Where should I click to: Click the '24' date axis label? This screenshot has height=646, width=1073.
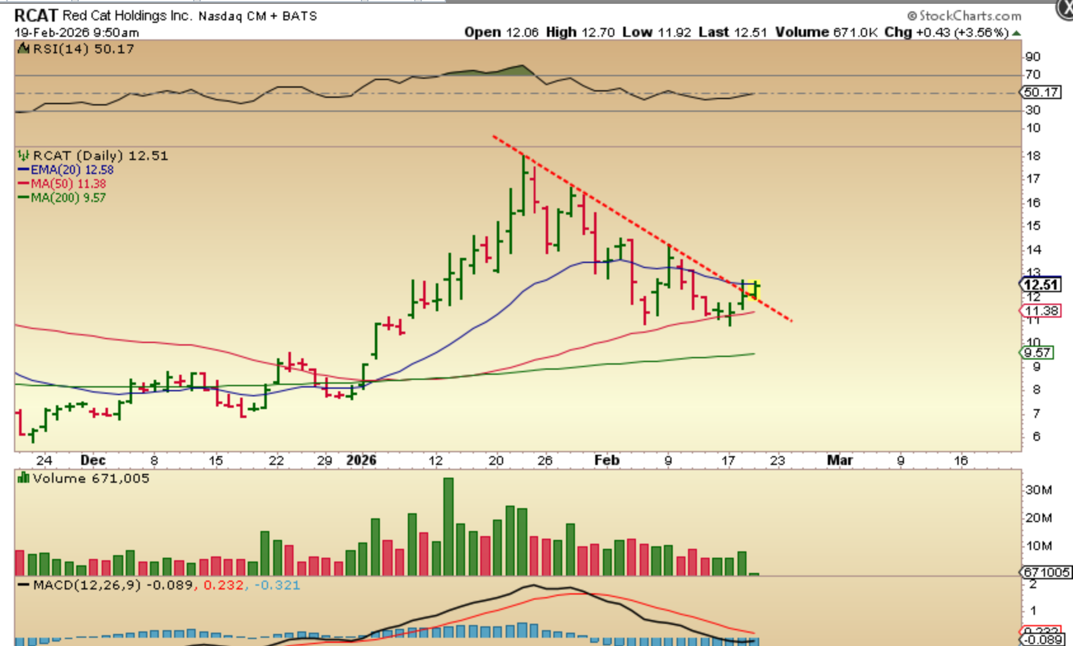click(x=44, y=461)
